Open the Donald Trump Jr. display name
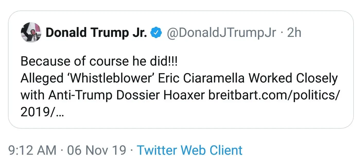The width and height of the screenshot is (360, 156). point(96,33)
